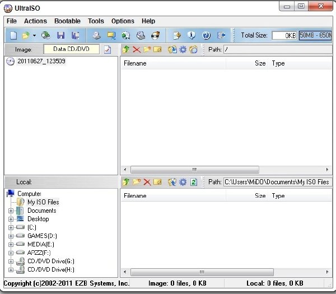Sort Local pane by Filename column
The width and height of the screenshot is (336, 294).
174,195
